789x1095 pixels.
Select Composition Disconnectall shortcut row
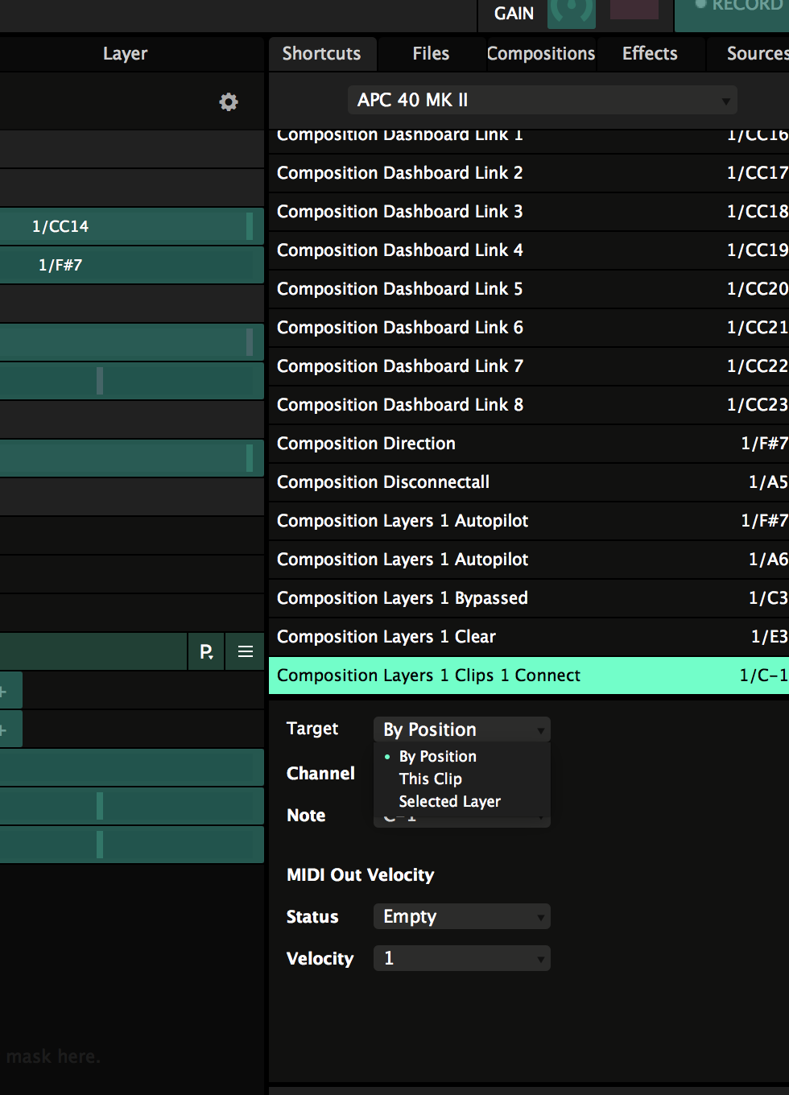pos(528,482)
